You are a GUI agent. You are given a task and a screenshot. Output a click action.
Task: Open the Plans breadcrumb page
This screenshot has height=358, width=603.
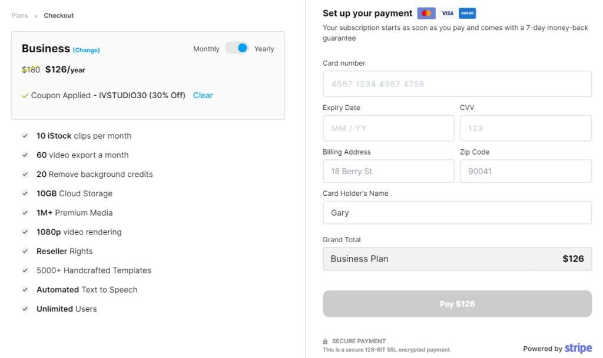[19, 15]
